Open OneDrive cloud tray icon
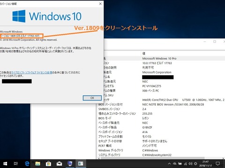This screenshot has height=168, width=225. click(x=175, y=164)
